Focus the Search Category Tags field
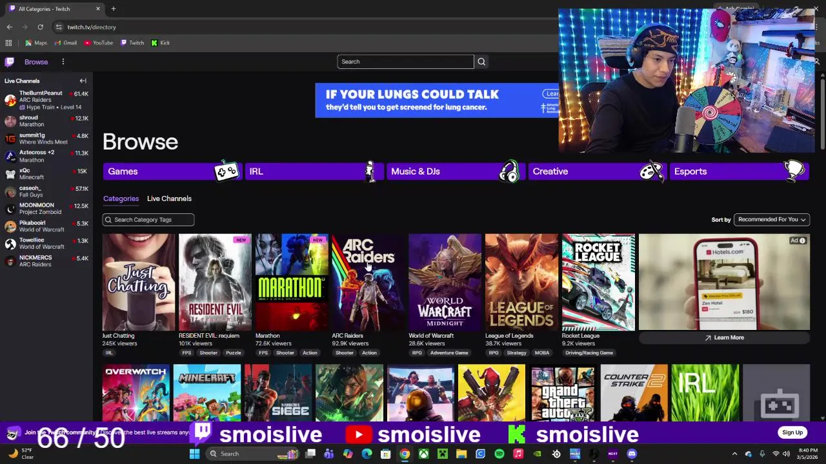826x464 pixels. click(148, 220)
